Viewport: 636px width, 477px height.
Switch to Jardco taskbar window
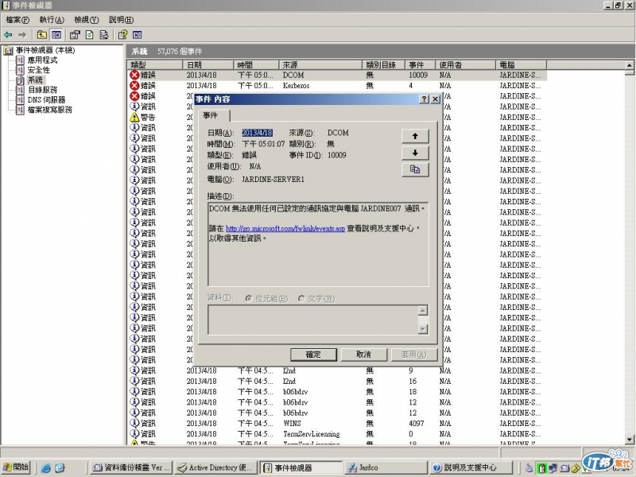click(x=386, y=467)
